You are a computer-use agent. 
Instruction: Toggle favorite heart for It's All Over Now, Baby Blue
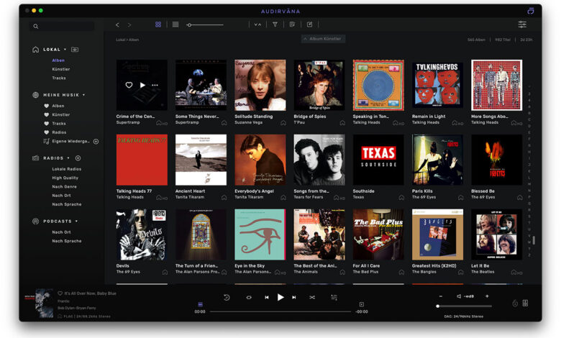pos(60,293)
